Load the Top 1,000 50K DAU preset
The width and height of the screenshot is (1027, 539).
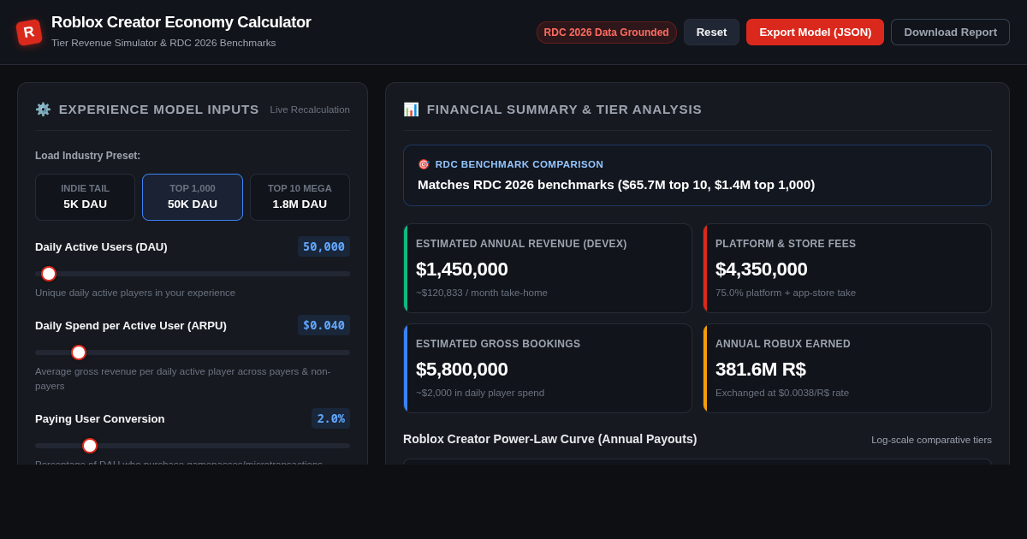coord(193,197)
